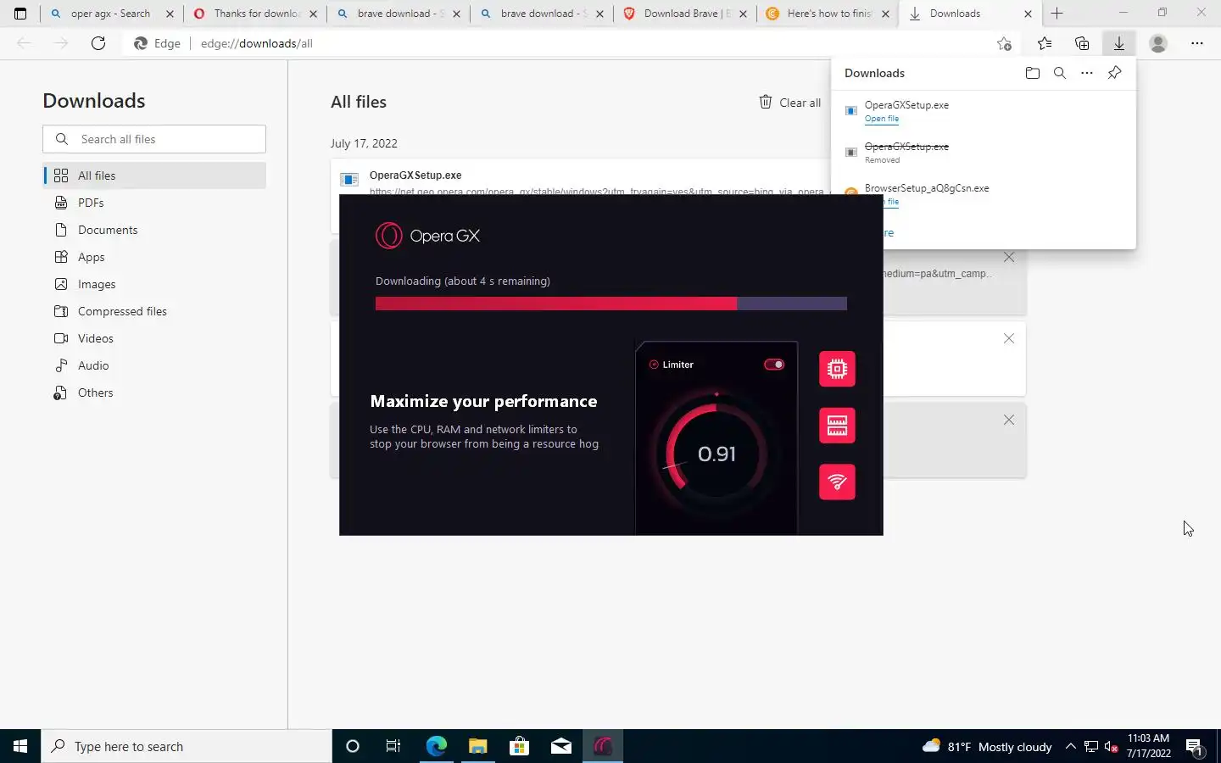The image size is (1221, 763).
Task: Click the address bar URL edge://downloads/all
Action: 257,43
